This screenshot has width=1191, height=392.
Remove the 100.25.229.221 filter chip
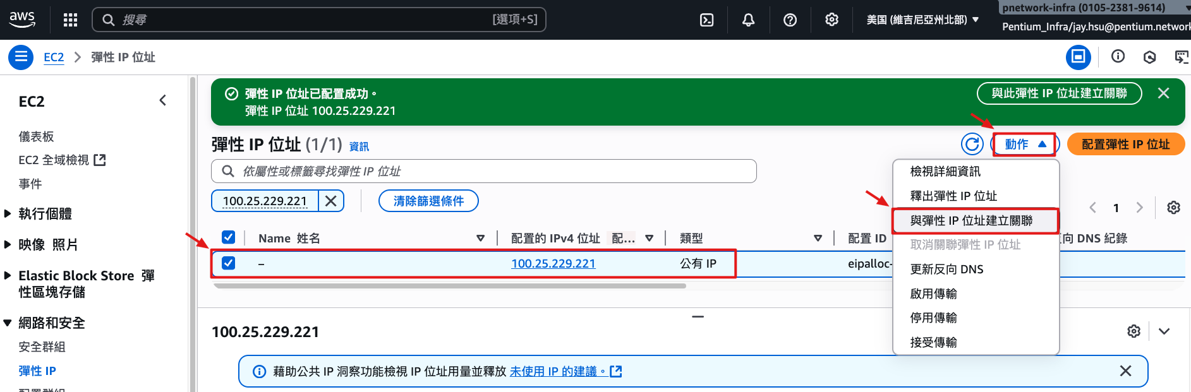[330, 201]
